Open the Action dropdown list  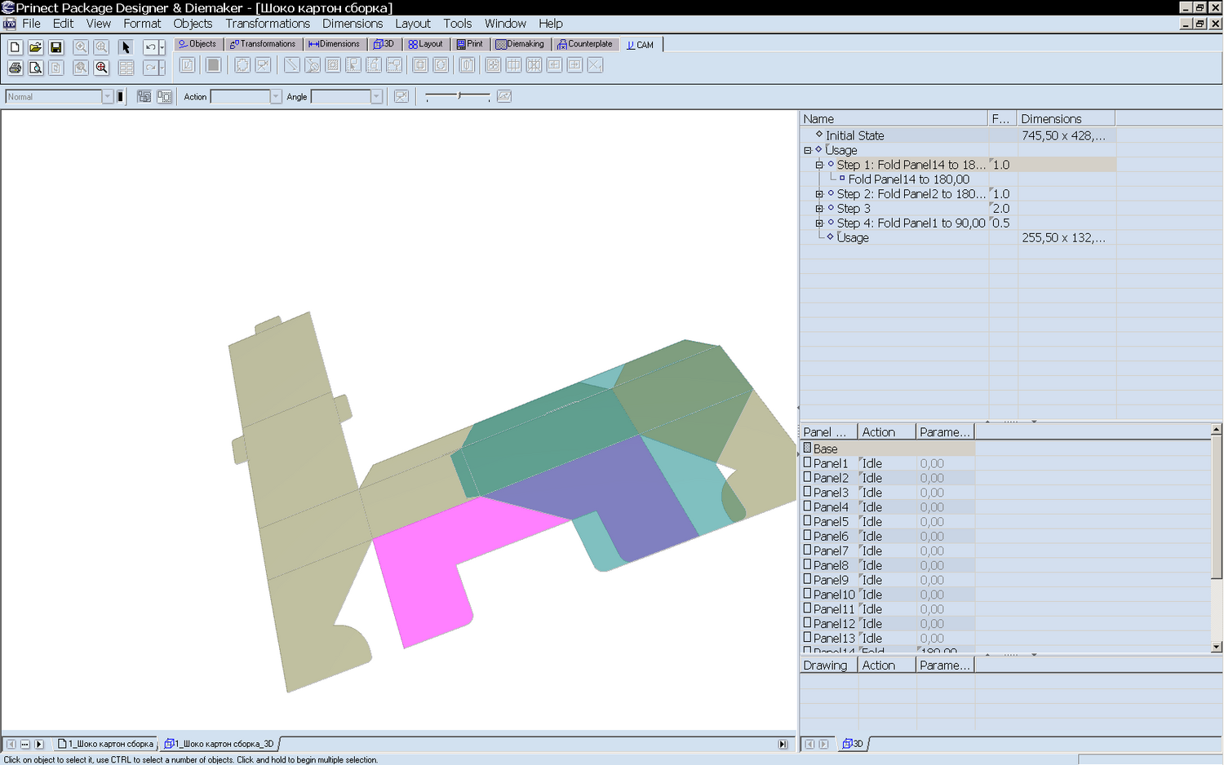(x=276, y=96)
